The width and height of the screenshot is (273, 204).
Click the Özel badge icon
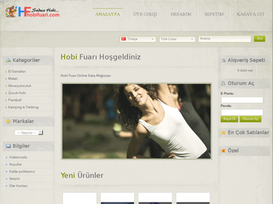[x=223, y=151]
